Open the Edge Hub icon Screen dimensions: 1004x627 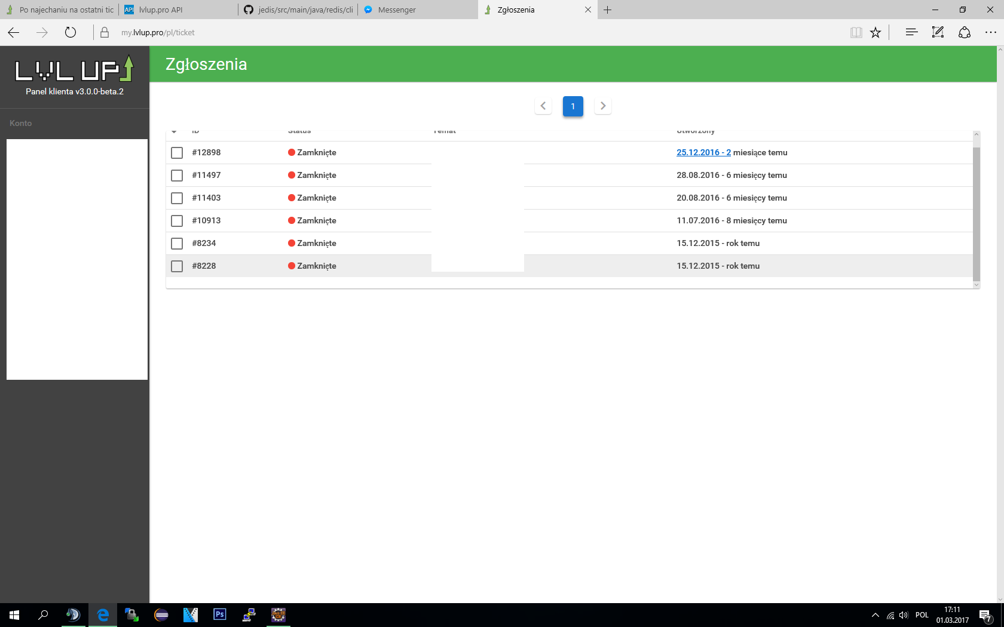click(911, 32)
